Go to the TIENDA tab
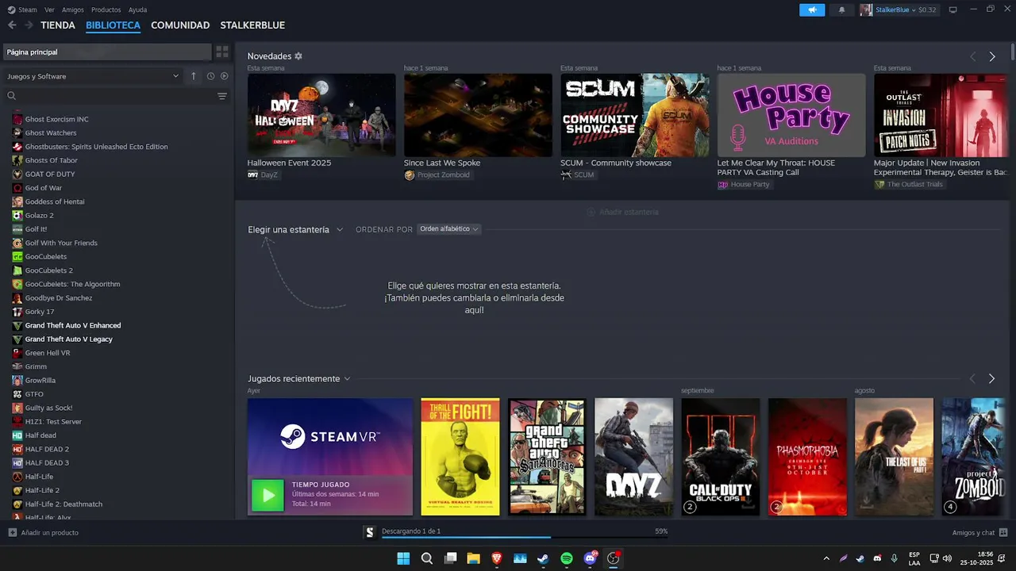1016x571 pixels. [58, 25]
